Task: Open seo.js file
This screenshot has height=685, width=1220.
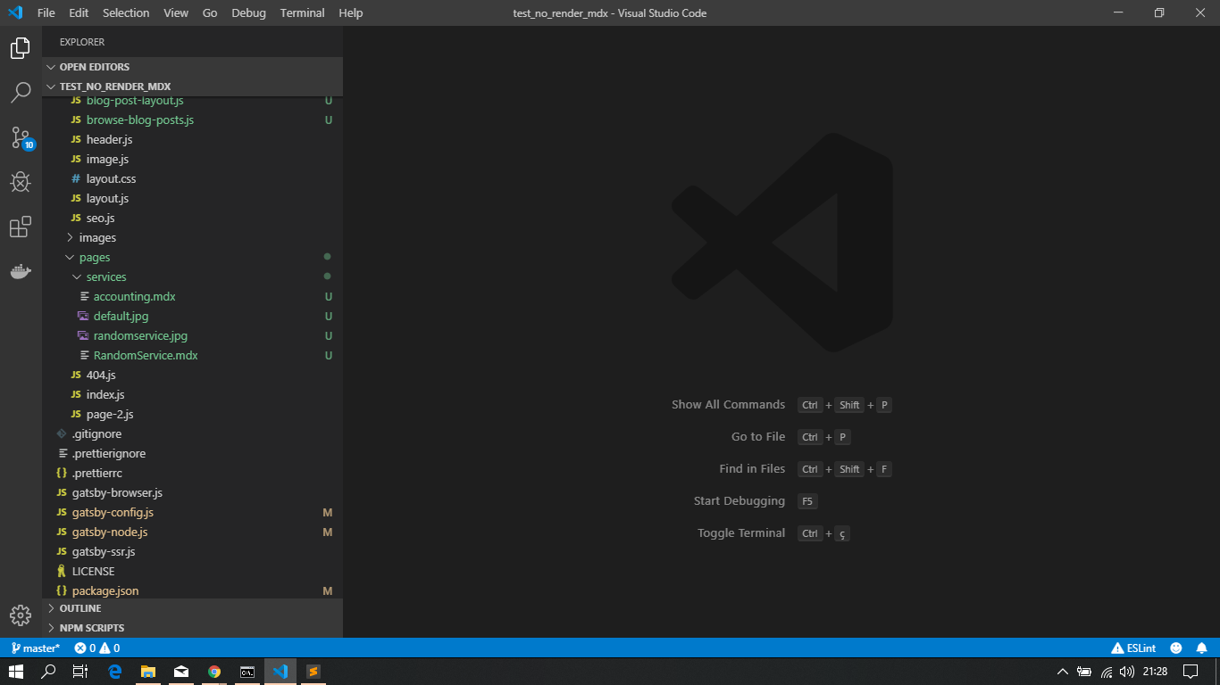Action: pyautogui.click(x=192, y=218)
